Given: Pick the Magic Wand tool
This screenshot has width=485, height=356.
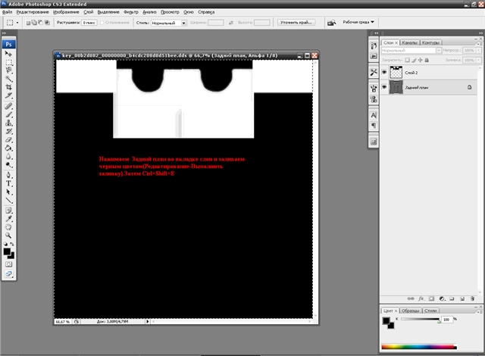Looking at the screenshot, I should point(8,78).
